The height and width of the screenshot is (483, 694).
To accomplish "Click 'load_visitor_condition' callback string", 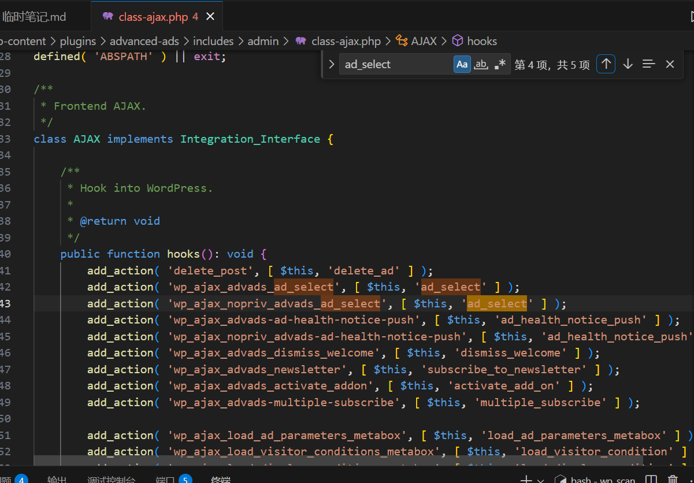I will [594, 452].
